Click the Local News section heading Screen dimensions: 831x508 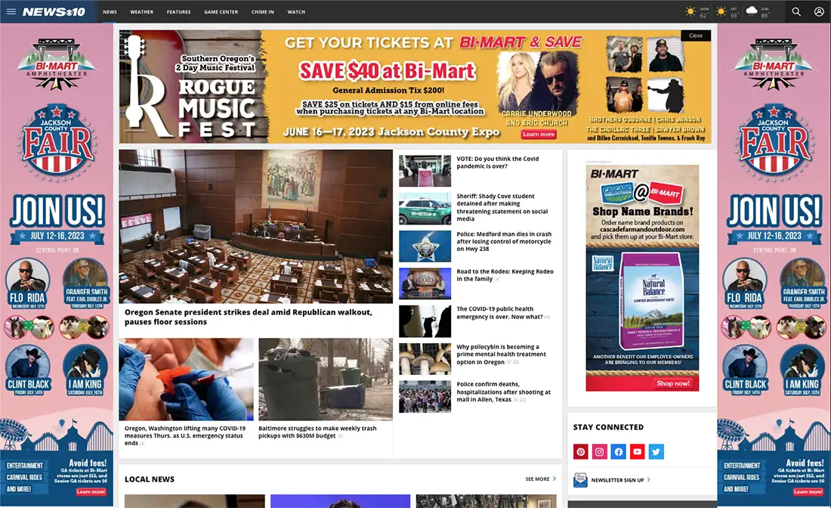tap(150, 479)
